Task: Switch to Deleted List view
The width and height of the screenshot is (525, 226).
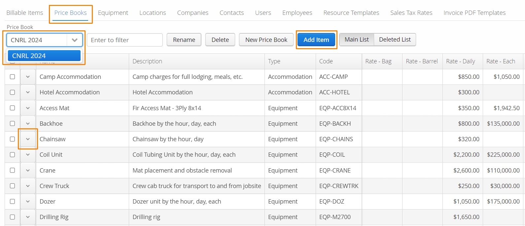Action: (395, 40)
